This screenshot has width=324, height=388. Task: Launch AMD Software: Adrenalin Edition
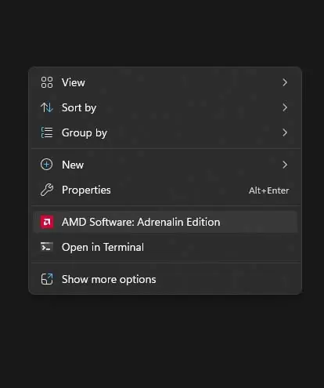coord(165,222)
